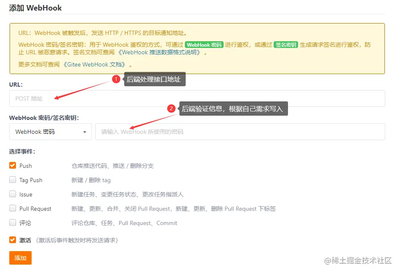400x273 pixels.
Task: Click the 激活后事件触发时将发送请求 hint text
Action: (77, 240)
